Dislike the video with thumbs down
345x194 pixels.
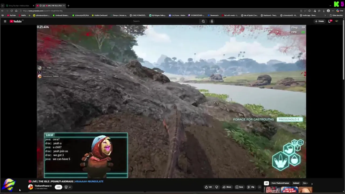coord(217,187)
